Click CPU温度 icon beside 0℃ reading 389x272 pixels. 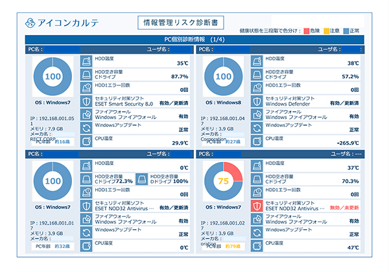click(x=86, y=246)
